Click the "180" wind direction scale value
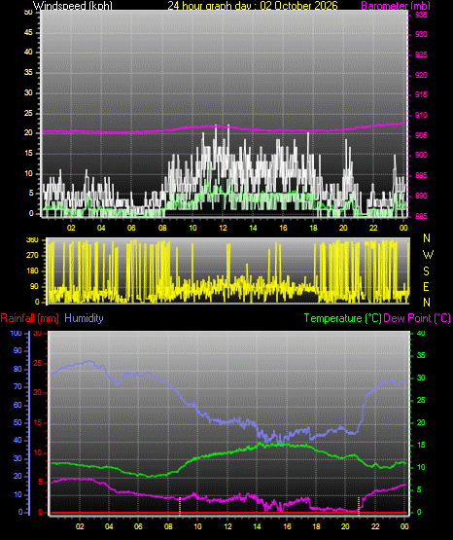Viewport: 453px width, 540px height. 32,271
